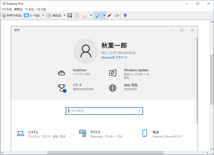This screenshot has width=214, height=155.
Task: Select the Eraser tool
Action: 116,15
